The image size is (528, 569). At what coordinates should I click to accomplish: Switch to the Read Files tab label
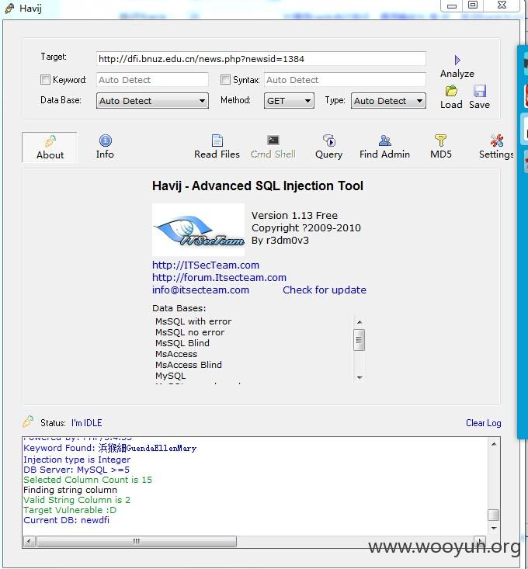point(217,154)
